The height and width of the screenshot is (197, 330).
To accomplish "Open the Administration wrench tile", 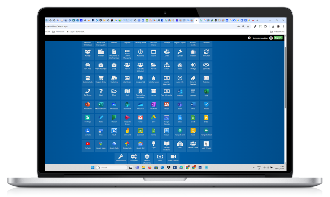I will (121, 158).
